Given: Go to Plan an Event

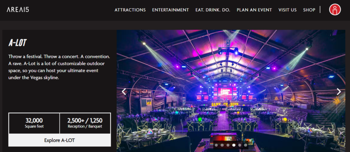Looking at the screenshot, I should pos(254,10).
